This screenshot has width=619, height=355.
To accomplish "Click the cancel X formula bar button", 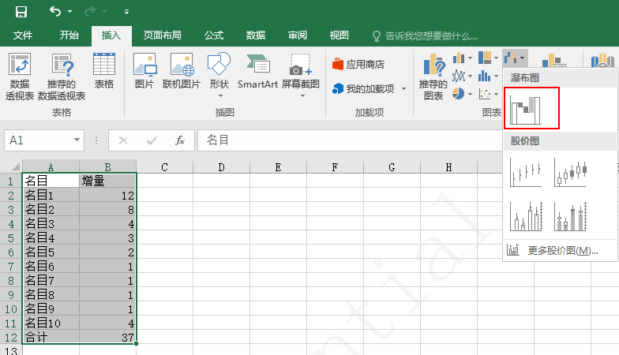I will click(x=123, y=140).
